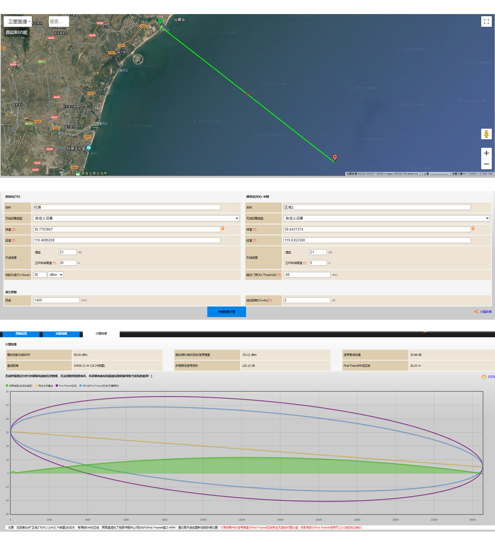Open the dBm Tx power unit dropdown

click(56, 275)
